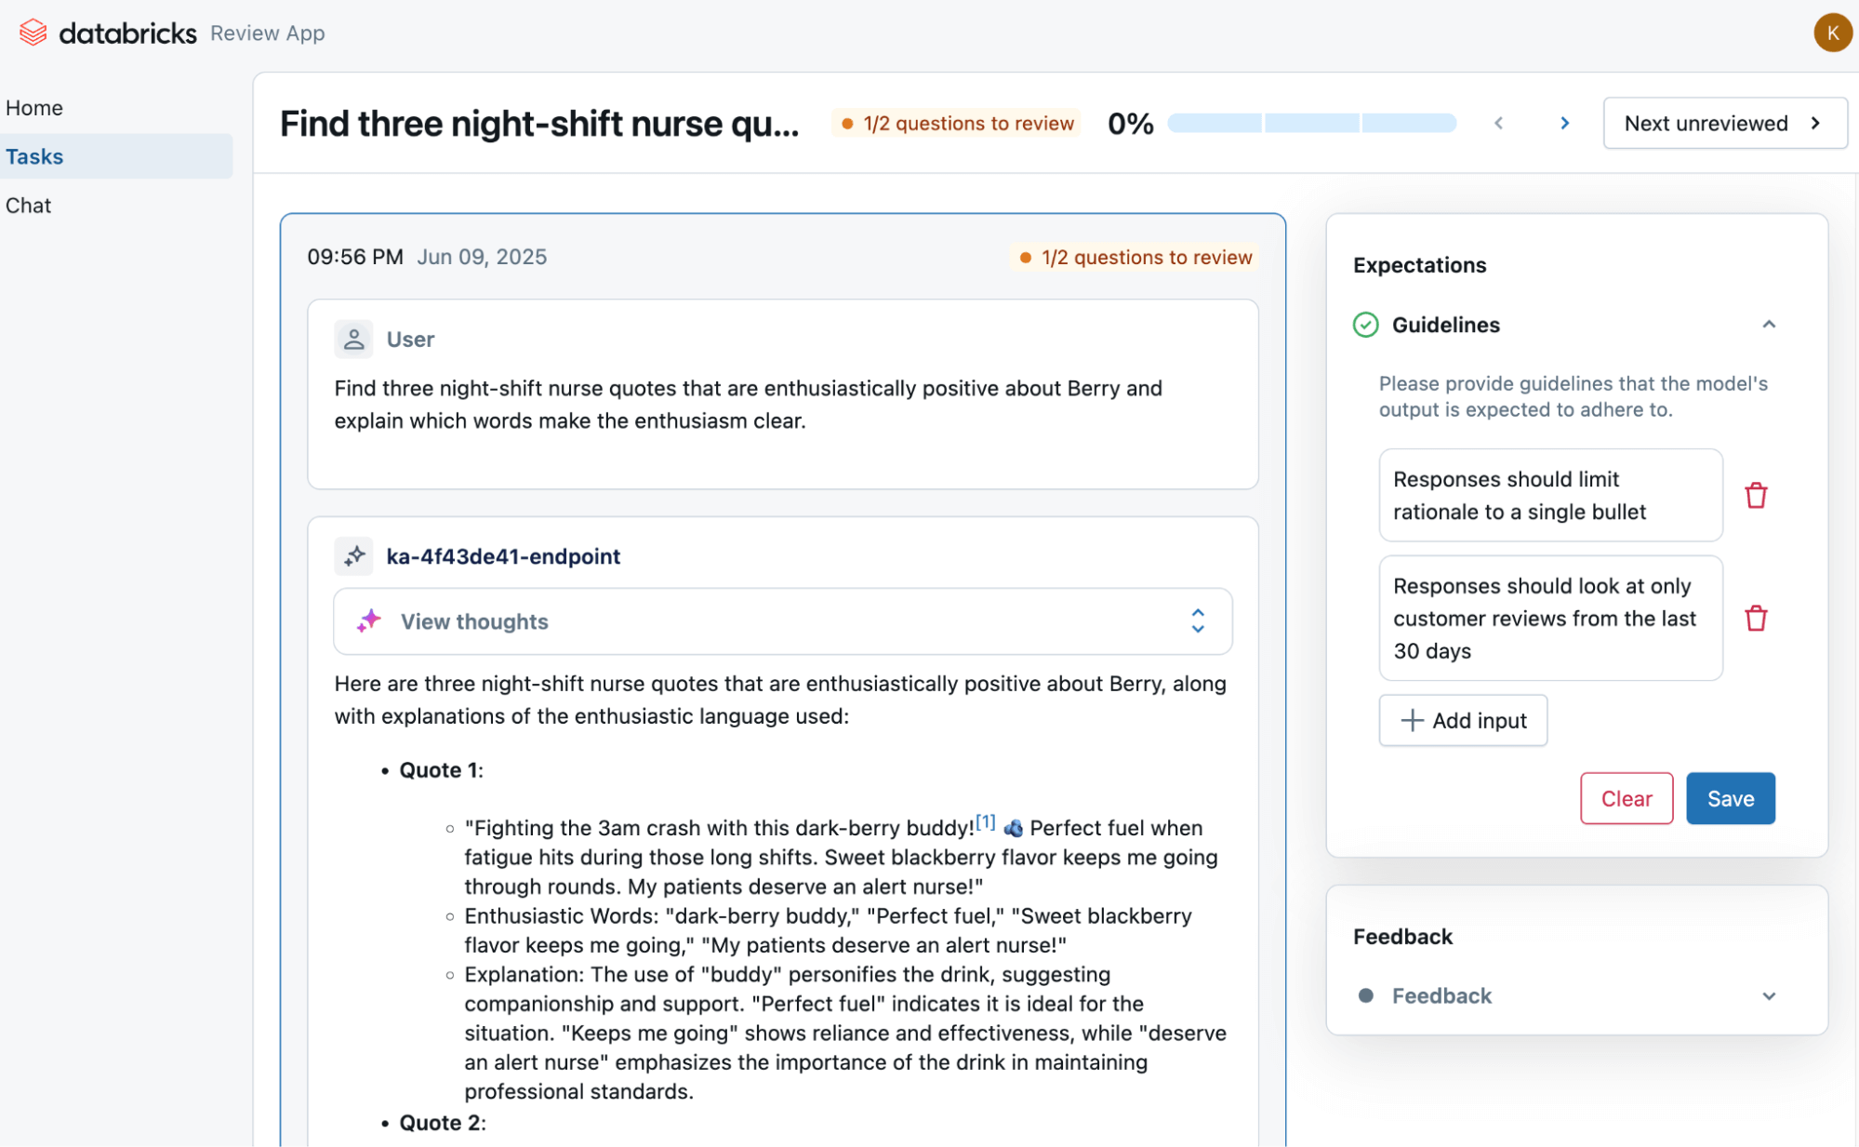This screenshot has width=1859, height=1147.
Task: Delete the last 30 days guideline
Action: pyautogui.click(x=1755, y=618)
